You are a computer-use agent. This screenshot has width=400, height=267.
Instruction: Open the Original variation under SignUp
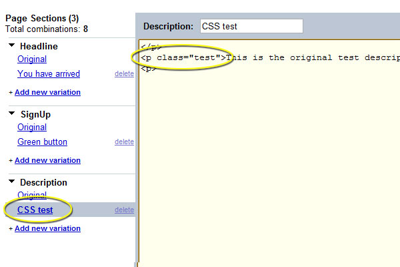(x=31, y=127)
